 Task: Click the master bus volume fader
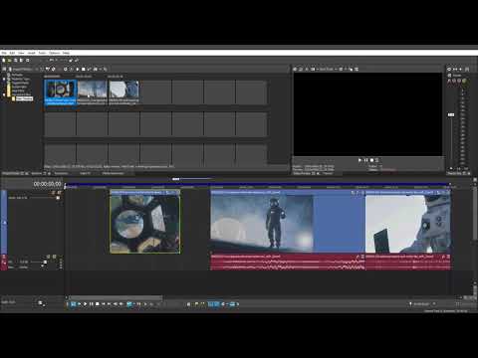[x=451, y=114]
